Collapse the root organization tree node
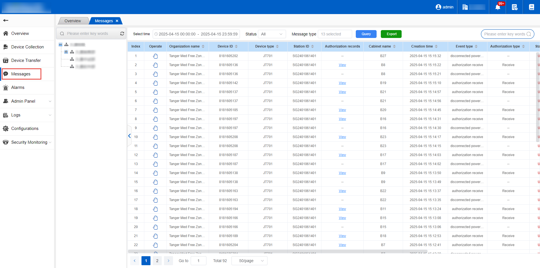Screen dimensions: 540x268 [60, 45]
